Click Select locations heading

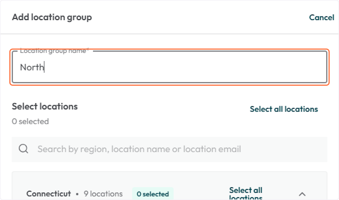(44, 106)
